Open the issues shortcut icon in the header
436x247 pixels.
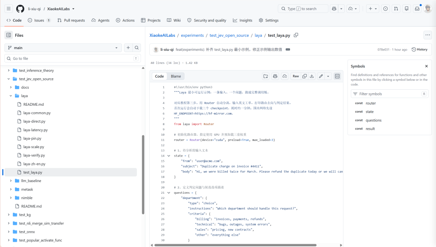click(386, 8)
